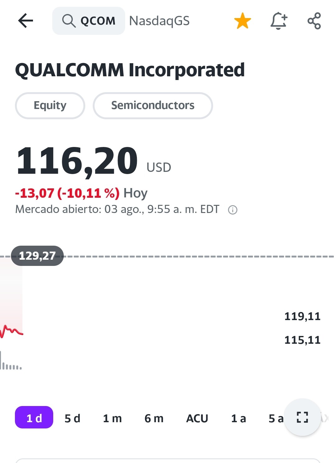Image resolution: width=336 pixels, height=463 pixels.
Task: Select the ACU chart range
Action: tap(197, 418)
